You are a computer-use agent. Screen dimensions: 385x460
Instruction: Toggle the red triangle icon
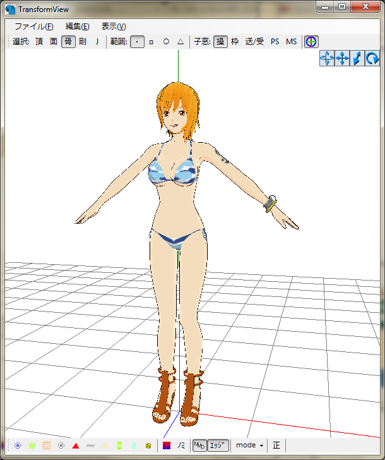coord(76,445)
